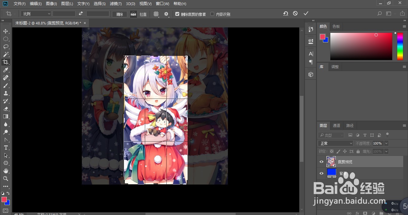408x215 pixels.
Task: Click the hue slider strip
Action: [x=400, y=46]
